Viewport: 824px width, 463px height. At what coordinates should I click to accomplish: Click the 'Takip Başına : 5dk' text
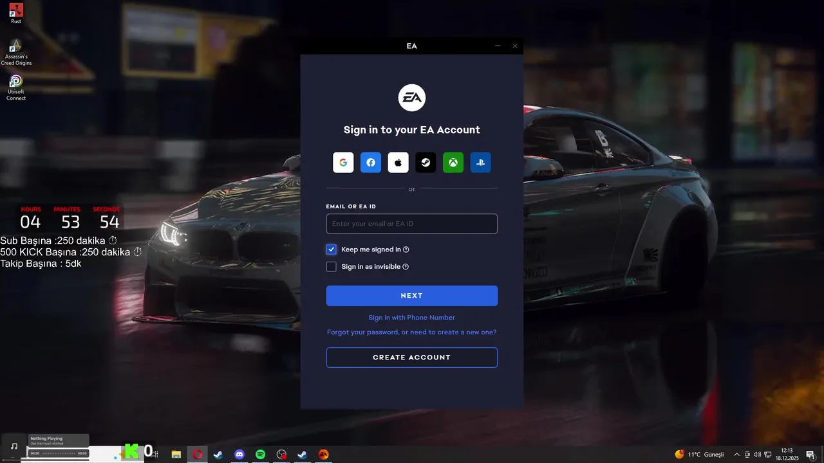(41, 264)
